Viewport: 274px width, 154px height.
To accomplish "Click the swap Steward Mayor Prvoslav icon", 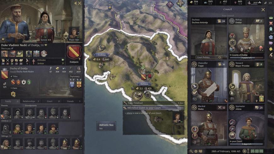I will (232, 64).
